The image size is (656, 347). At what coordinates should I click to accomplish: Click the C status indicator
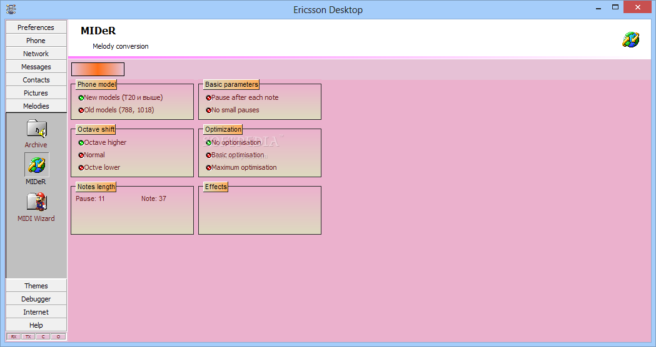tap(43, 336)
